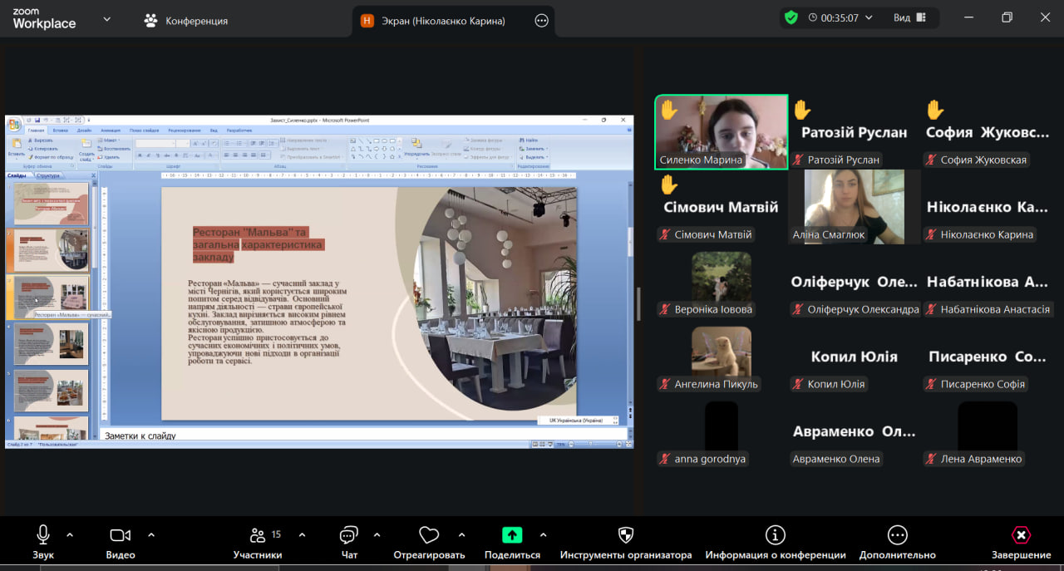Open the React heart icon
Viewport: 1064px width, 571px height.
coord(429,535)
